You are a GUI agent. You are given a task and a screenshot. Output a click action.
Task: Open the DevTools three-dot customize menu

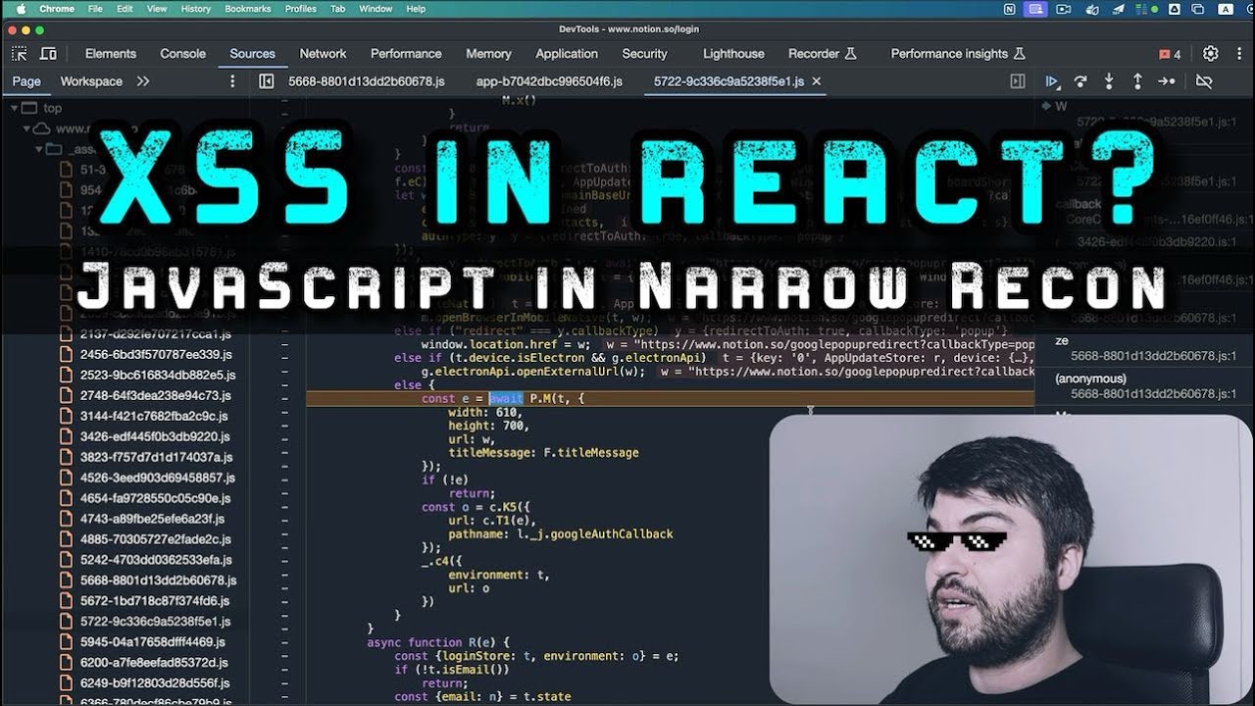(1238, 54)
